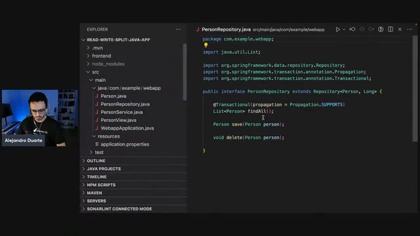Click the timeline view circular icon
The image size is (420, 236).
(381, 29)
